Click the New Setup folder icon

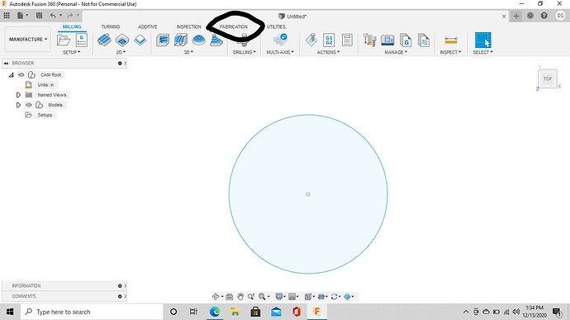pos(64,40)
